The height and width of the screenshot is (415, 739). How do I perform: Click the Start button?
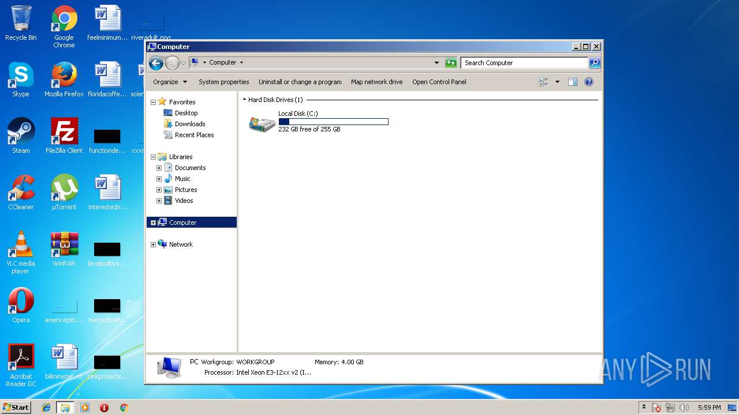click(x=16, y=407)
